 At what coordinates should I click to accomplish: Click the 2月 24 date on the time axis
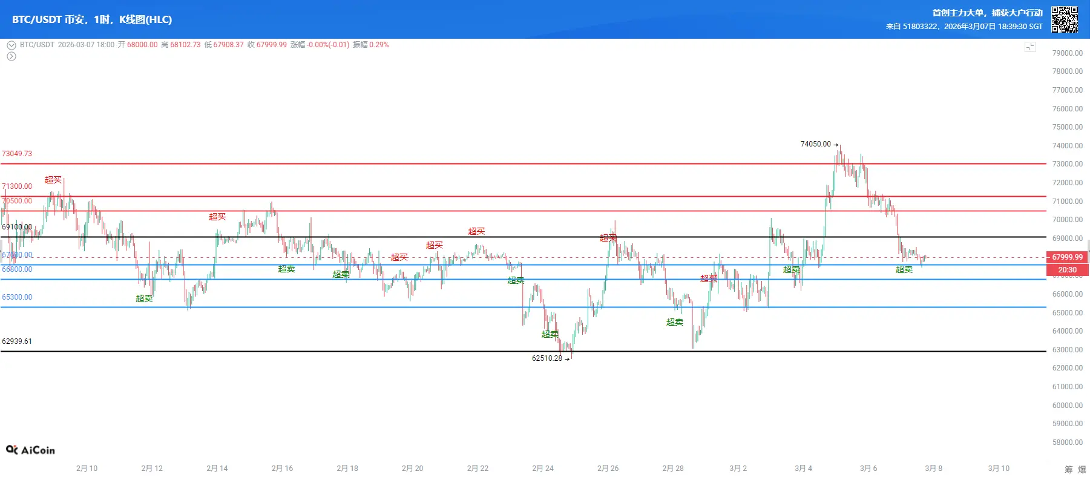point(543,469)
